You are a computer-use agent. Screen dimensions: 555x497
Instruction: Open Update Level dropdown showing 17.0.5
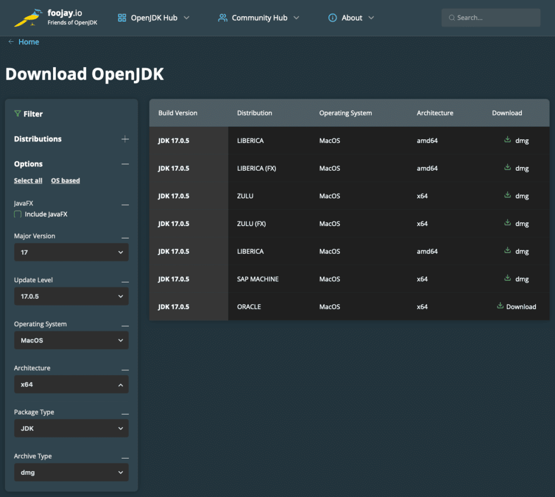(x=72, y=296)
